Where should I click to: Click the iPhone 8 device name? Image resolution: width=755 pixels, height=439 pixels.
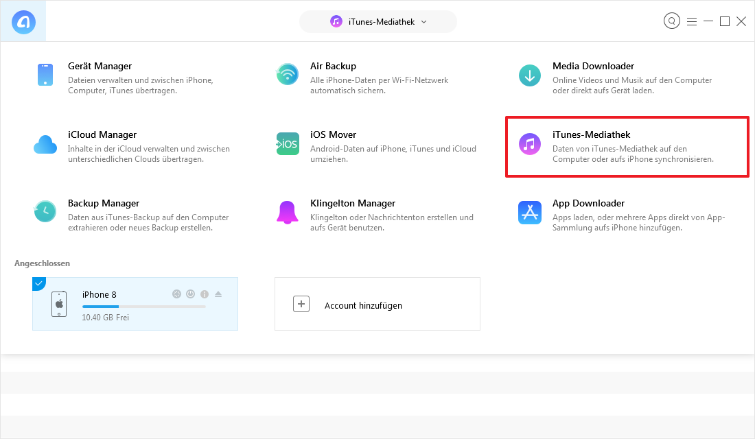click(x=100, y=294)
